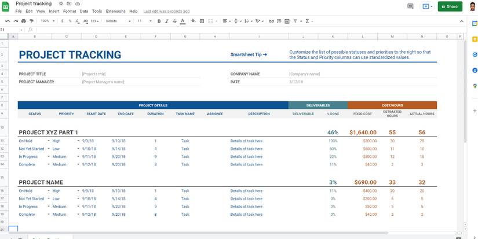Screen dimensions: 478x239
Task: Open the Extensions menu
Action: (115, 11)
